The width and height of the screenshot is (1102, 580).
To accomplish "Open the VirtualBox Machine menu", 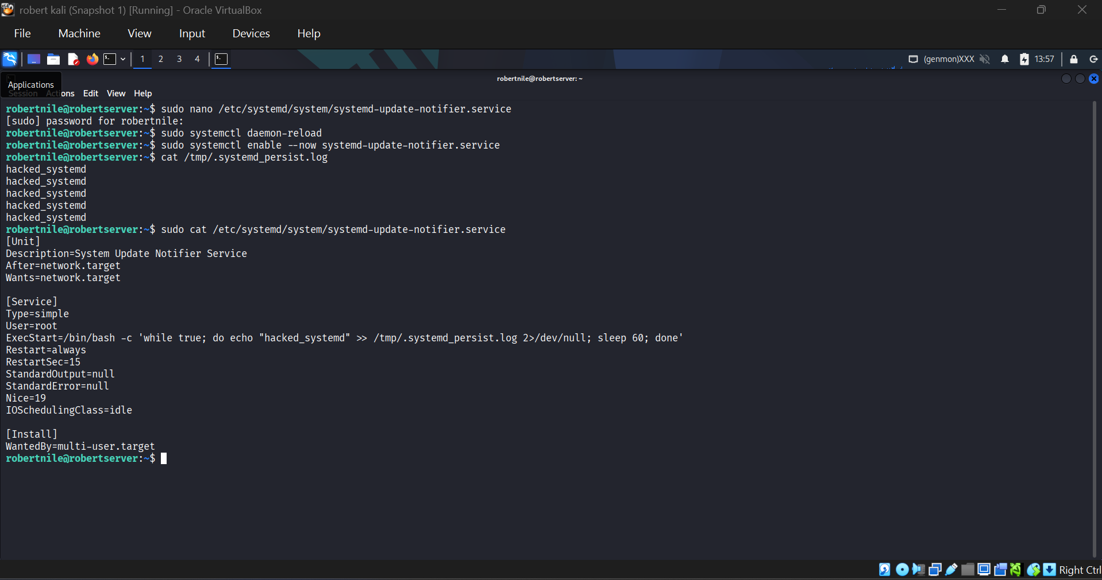I will (79, 33).
